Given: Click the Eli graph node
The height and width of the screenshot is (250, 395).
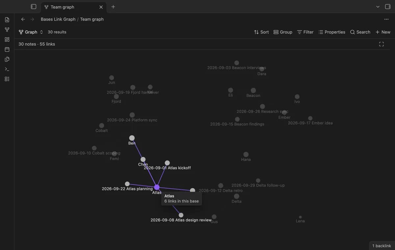Looking at the screenshot, I should tap(230, 90).
